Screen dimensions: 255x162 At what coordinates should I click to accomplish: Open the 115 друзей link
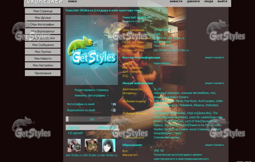[x=75, y=133]
